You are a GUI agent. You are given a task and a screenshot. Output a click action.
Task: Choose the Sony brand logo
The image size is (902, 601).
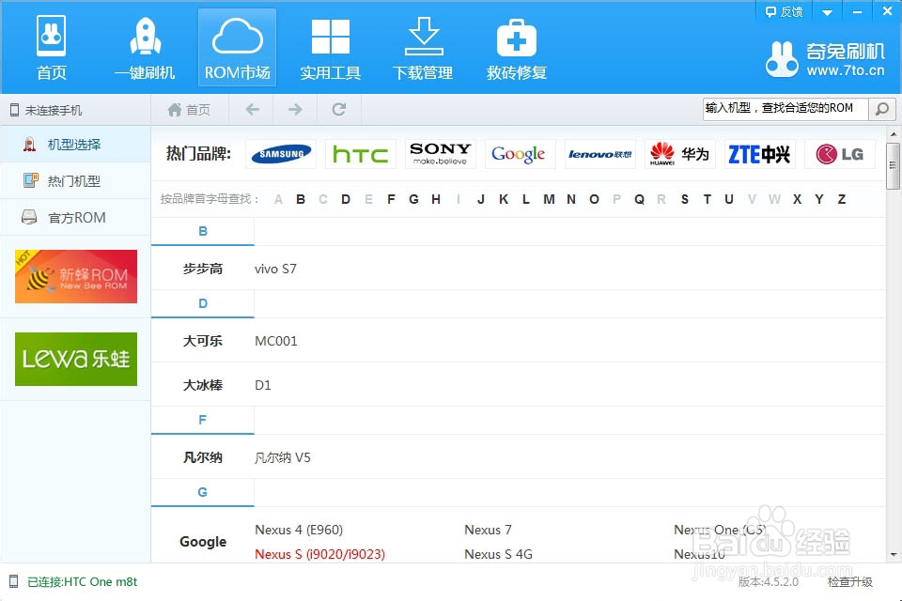[x=441, y=154]
